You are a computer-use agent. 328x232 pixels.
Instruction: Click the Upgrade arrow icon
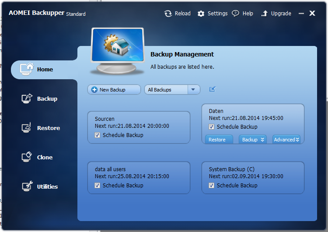pyautogui.click(x=265, y=14)
